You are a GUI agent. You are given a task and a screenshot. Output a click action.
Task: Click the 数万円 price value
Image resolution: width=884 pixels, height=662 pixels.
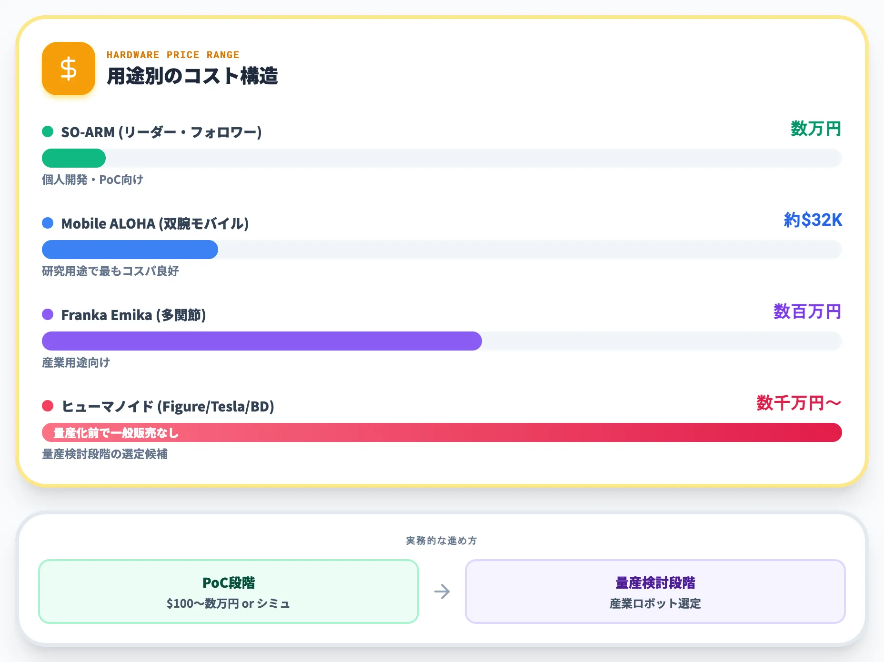tap(816, 129)
